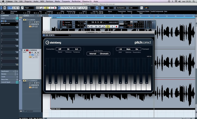Click the yellow Stop button in main toolbar
This screenshot has width=197, height=119.
pos(46,8)
